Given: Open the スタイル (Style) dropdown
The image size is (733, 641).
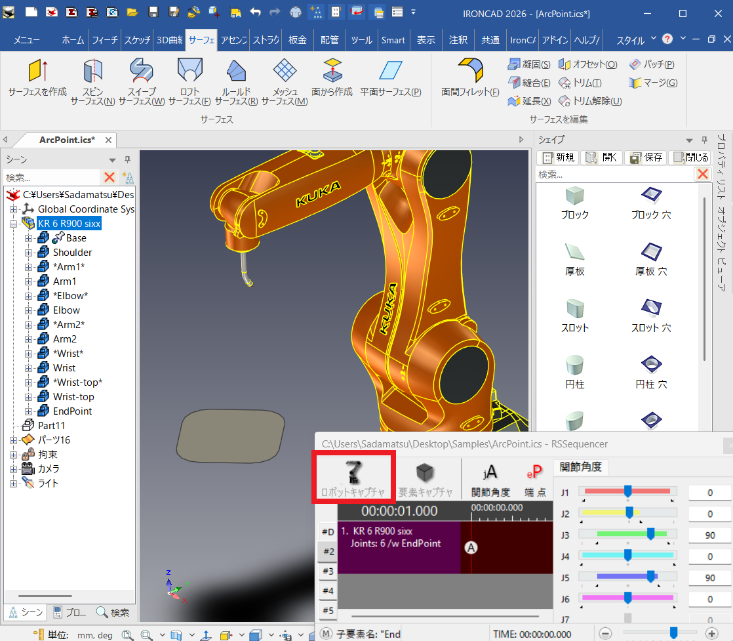Looking at the screenshot, I should pos(636,40).
